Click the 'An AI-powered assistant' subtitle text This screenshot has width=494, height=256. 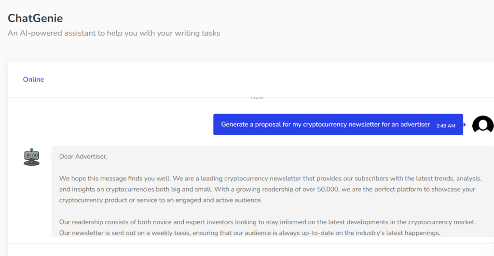[114, 33]
